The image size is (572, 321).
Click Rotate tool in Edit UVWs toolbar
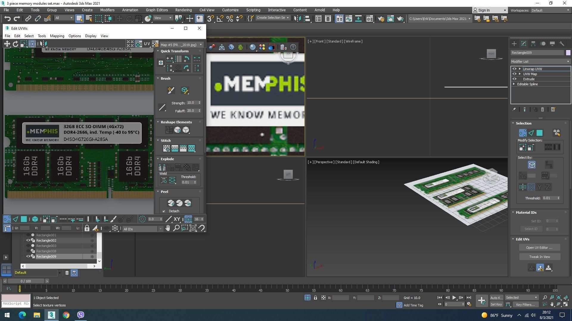click(15, 44)
